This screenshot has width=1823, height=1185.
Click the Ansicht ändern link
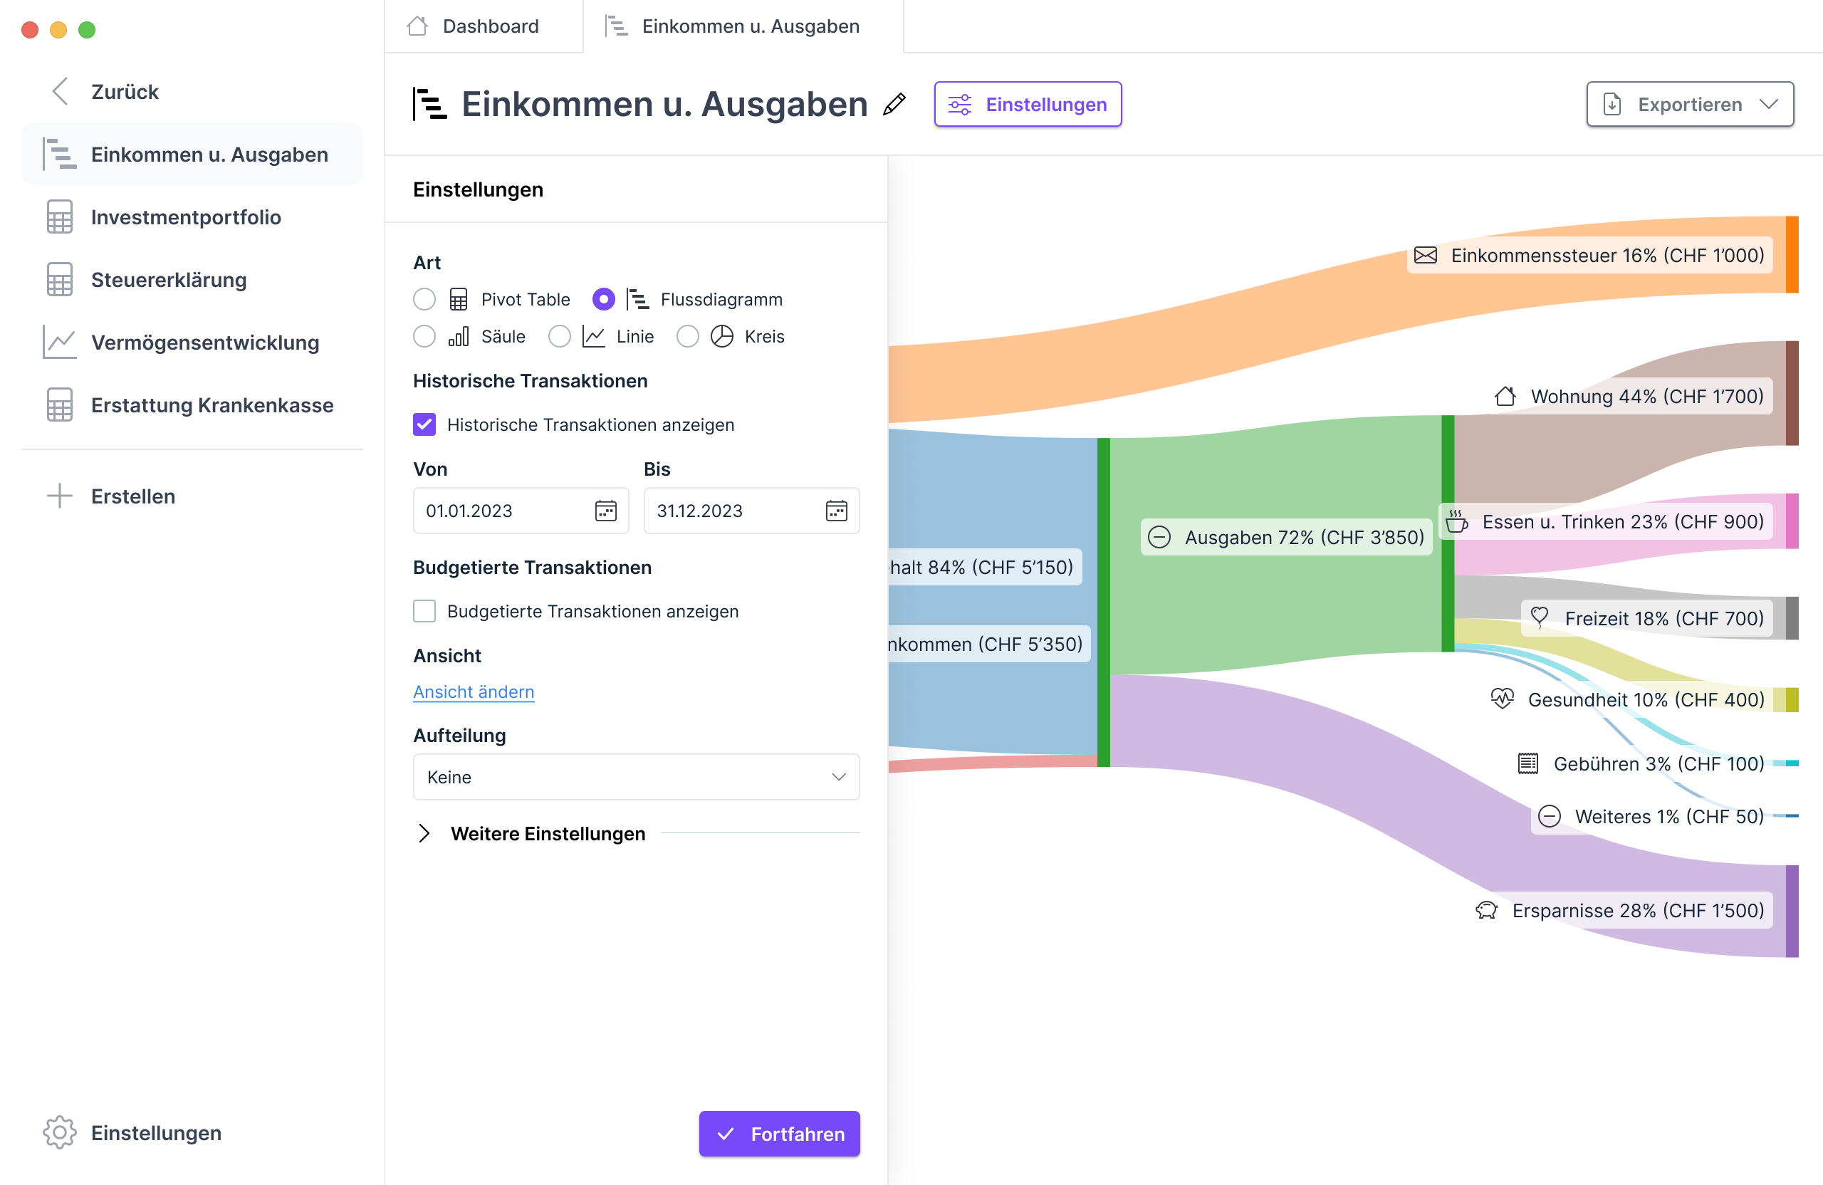pyautogui.click(x=474, y=691)
